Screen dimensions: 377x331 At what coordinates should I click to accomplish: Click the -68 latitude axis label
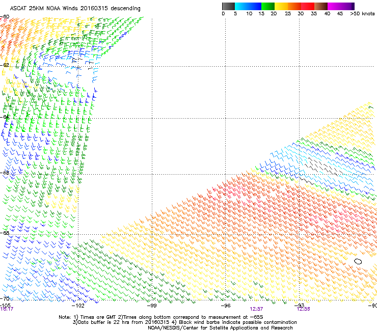click(x=5, y=233)
